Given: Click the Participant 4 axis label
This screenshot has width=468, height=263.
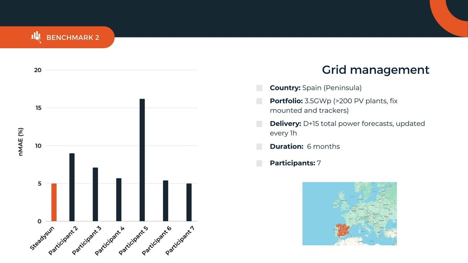Looking at the screenshot, I should tap(110, 240).
